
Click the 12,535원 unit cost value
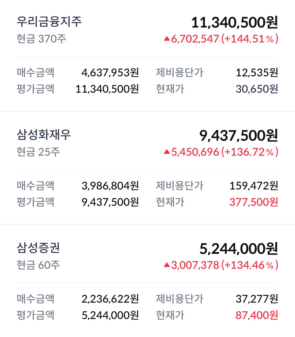click(257, 73)
